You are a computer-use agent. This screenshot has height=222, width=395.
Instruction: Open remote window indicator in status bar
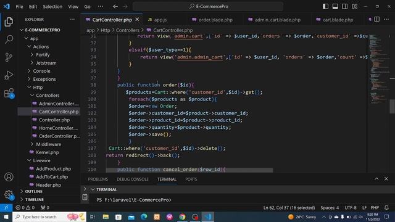(x=6, y=208)
